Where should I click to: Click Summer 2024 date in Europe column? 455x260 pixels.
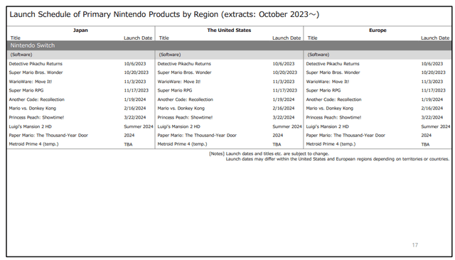point(436,126)
